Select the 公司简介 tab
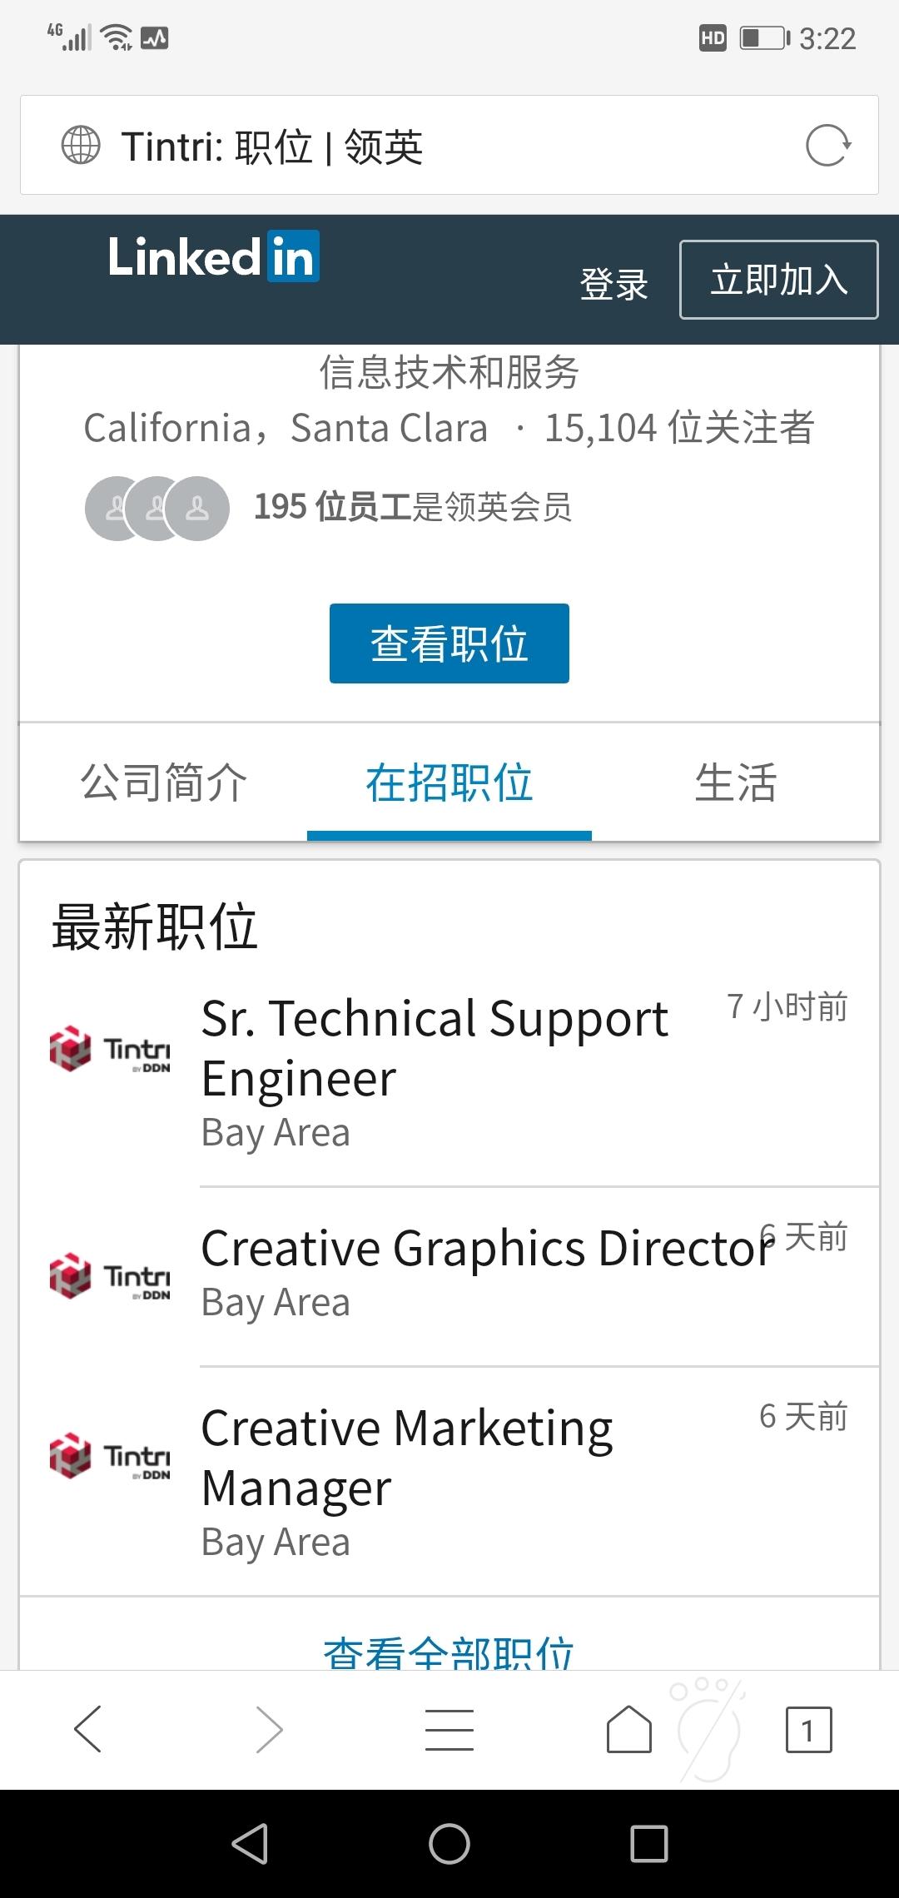 (x=164, y=783)
